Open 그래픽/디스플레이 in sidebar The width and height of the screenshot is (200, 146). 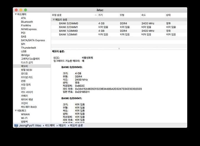point(30,59)
